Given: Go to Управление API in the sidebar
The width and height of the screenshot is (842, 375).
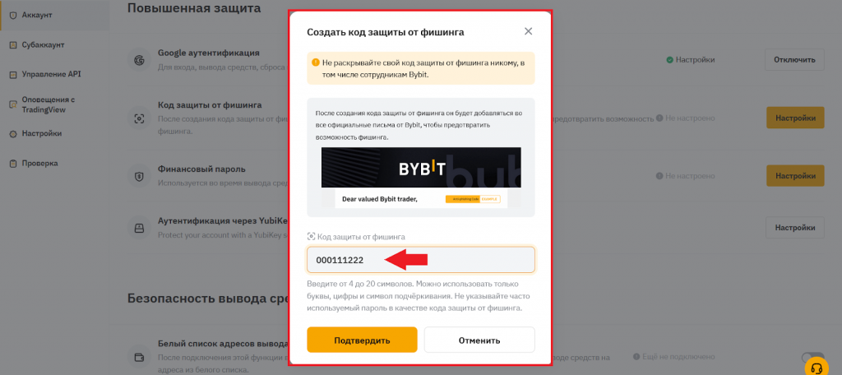Looking at the screenshot, I should coord(51,74).
